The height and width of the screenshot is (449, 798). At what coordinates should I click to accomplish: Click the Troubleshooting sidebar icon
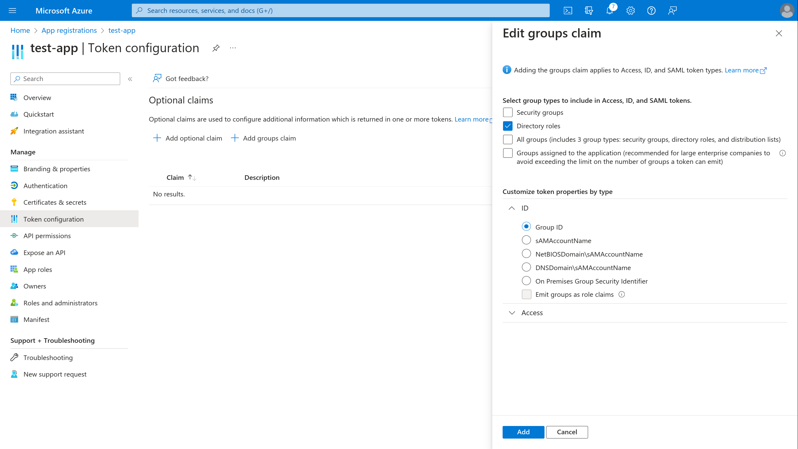tap(15, 357)
